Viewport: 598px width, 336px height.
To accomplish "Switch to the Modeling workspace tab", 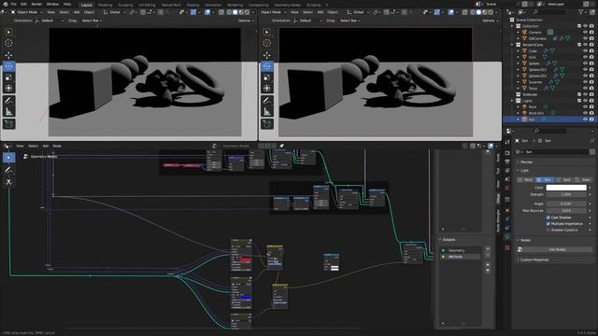I will click(105, 5).
